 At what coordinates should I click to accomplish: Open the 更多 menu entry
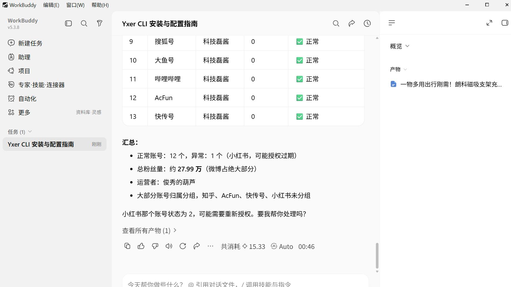(24, 112)
